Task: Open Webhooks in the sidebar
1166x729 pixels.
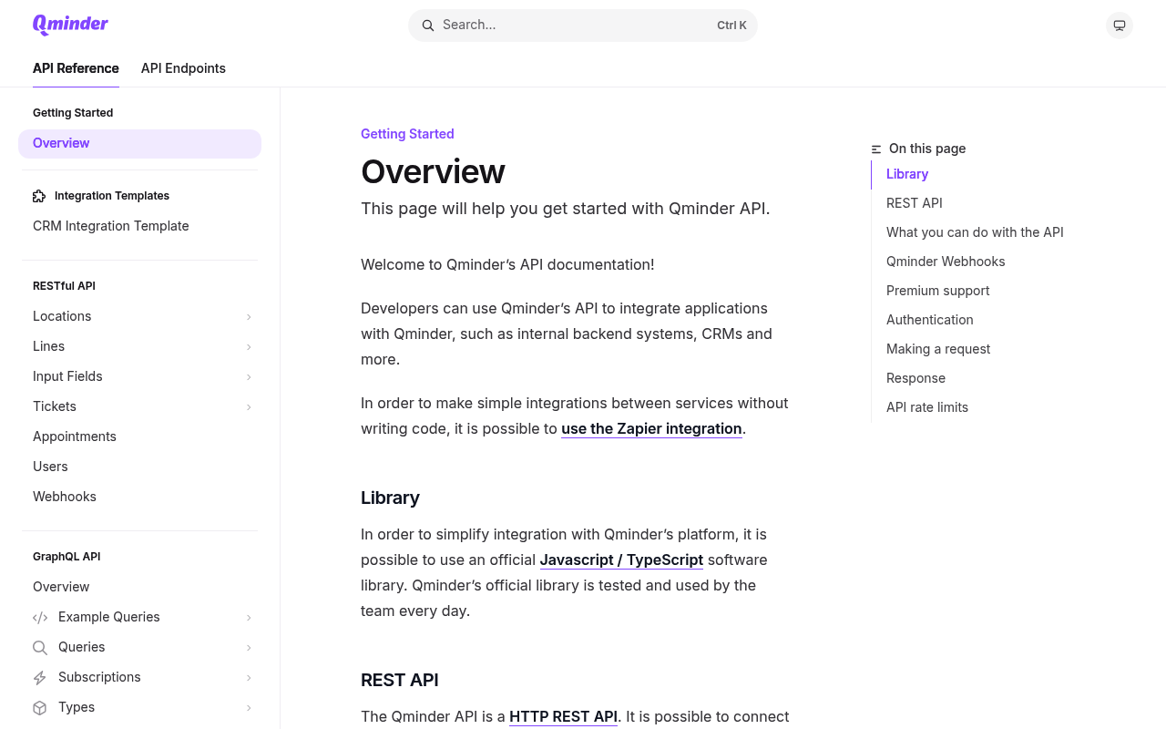Action: click(139, 497)
